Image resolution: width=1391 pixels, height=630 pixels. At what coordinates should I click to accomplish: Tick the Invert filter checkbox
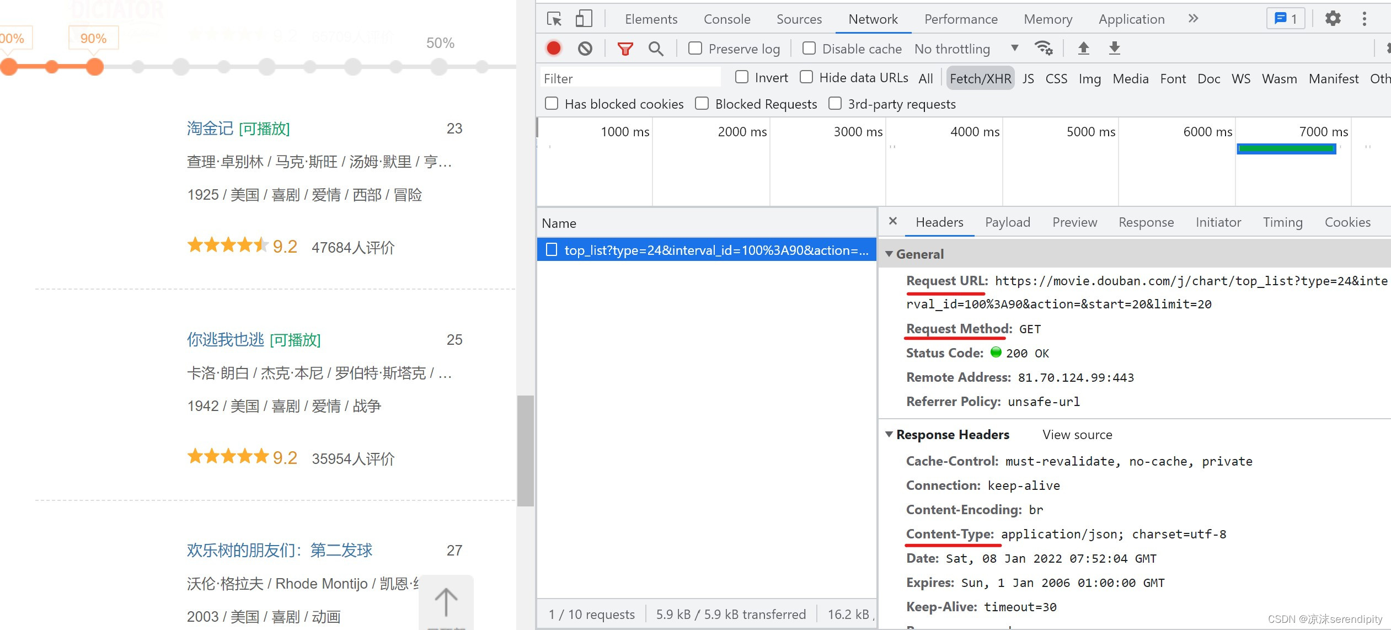pos(742,77)
